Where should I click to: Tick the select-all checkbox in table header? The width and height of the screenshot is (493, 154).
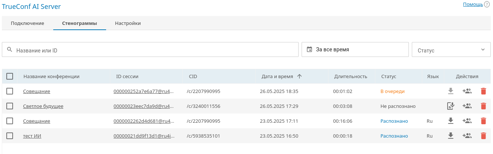tap(10, 76)
